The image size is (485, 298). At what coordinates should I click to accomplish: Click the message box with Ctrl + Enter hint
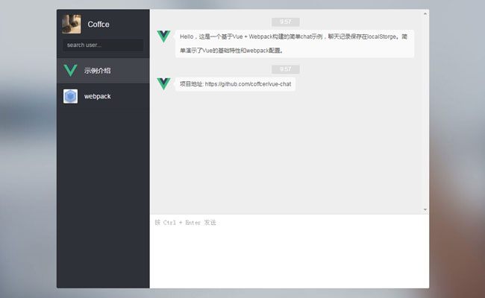289,250
